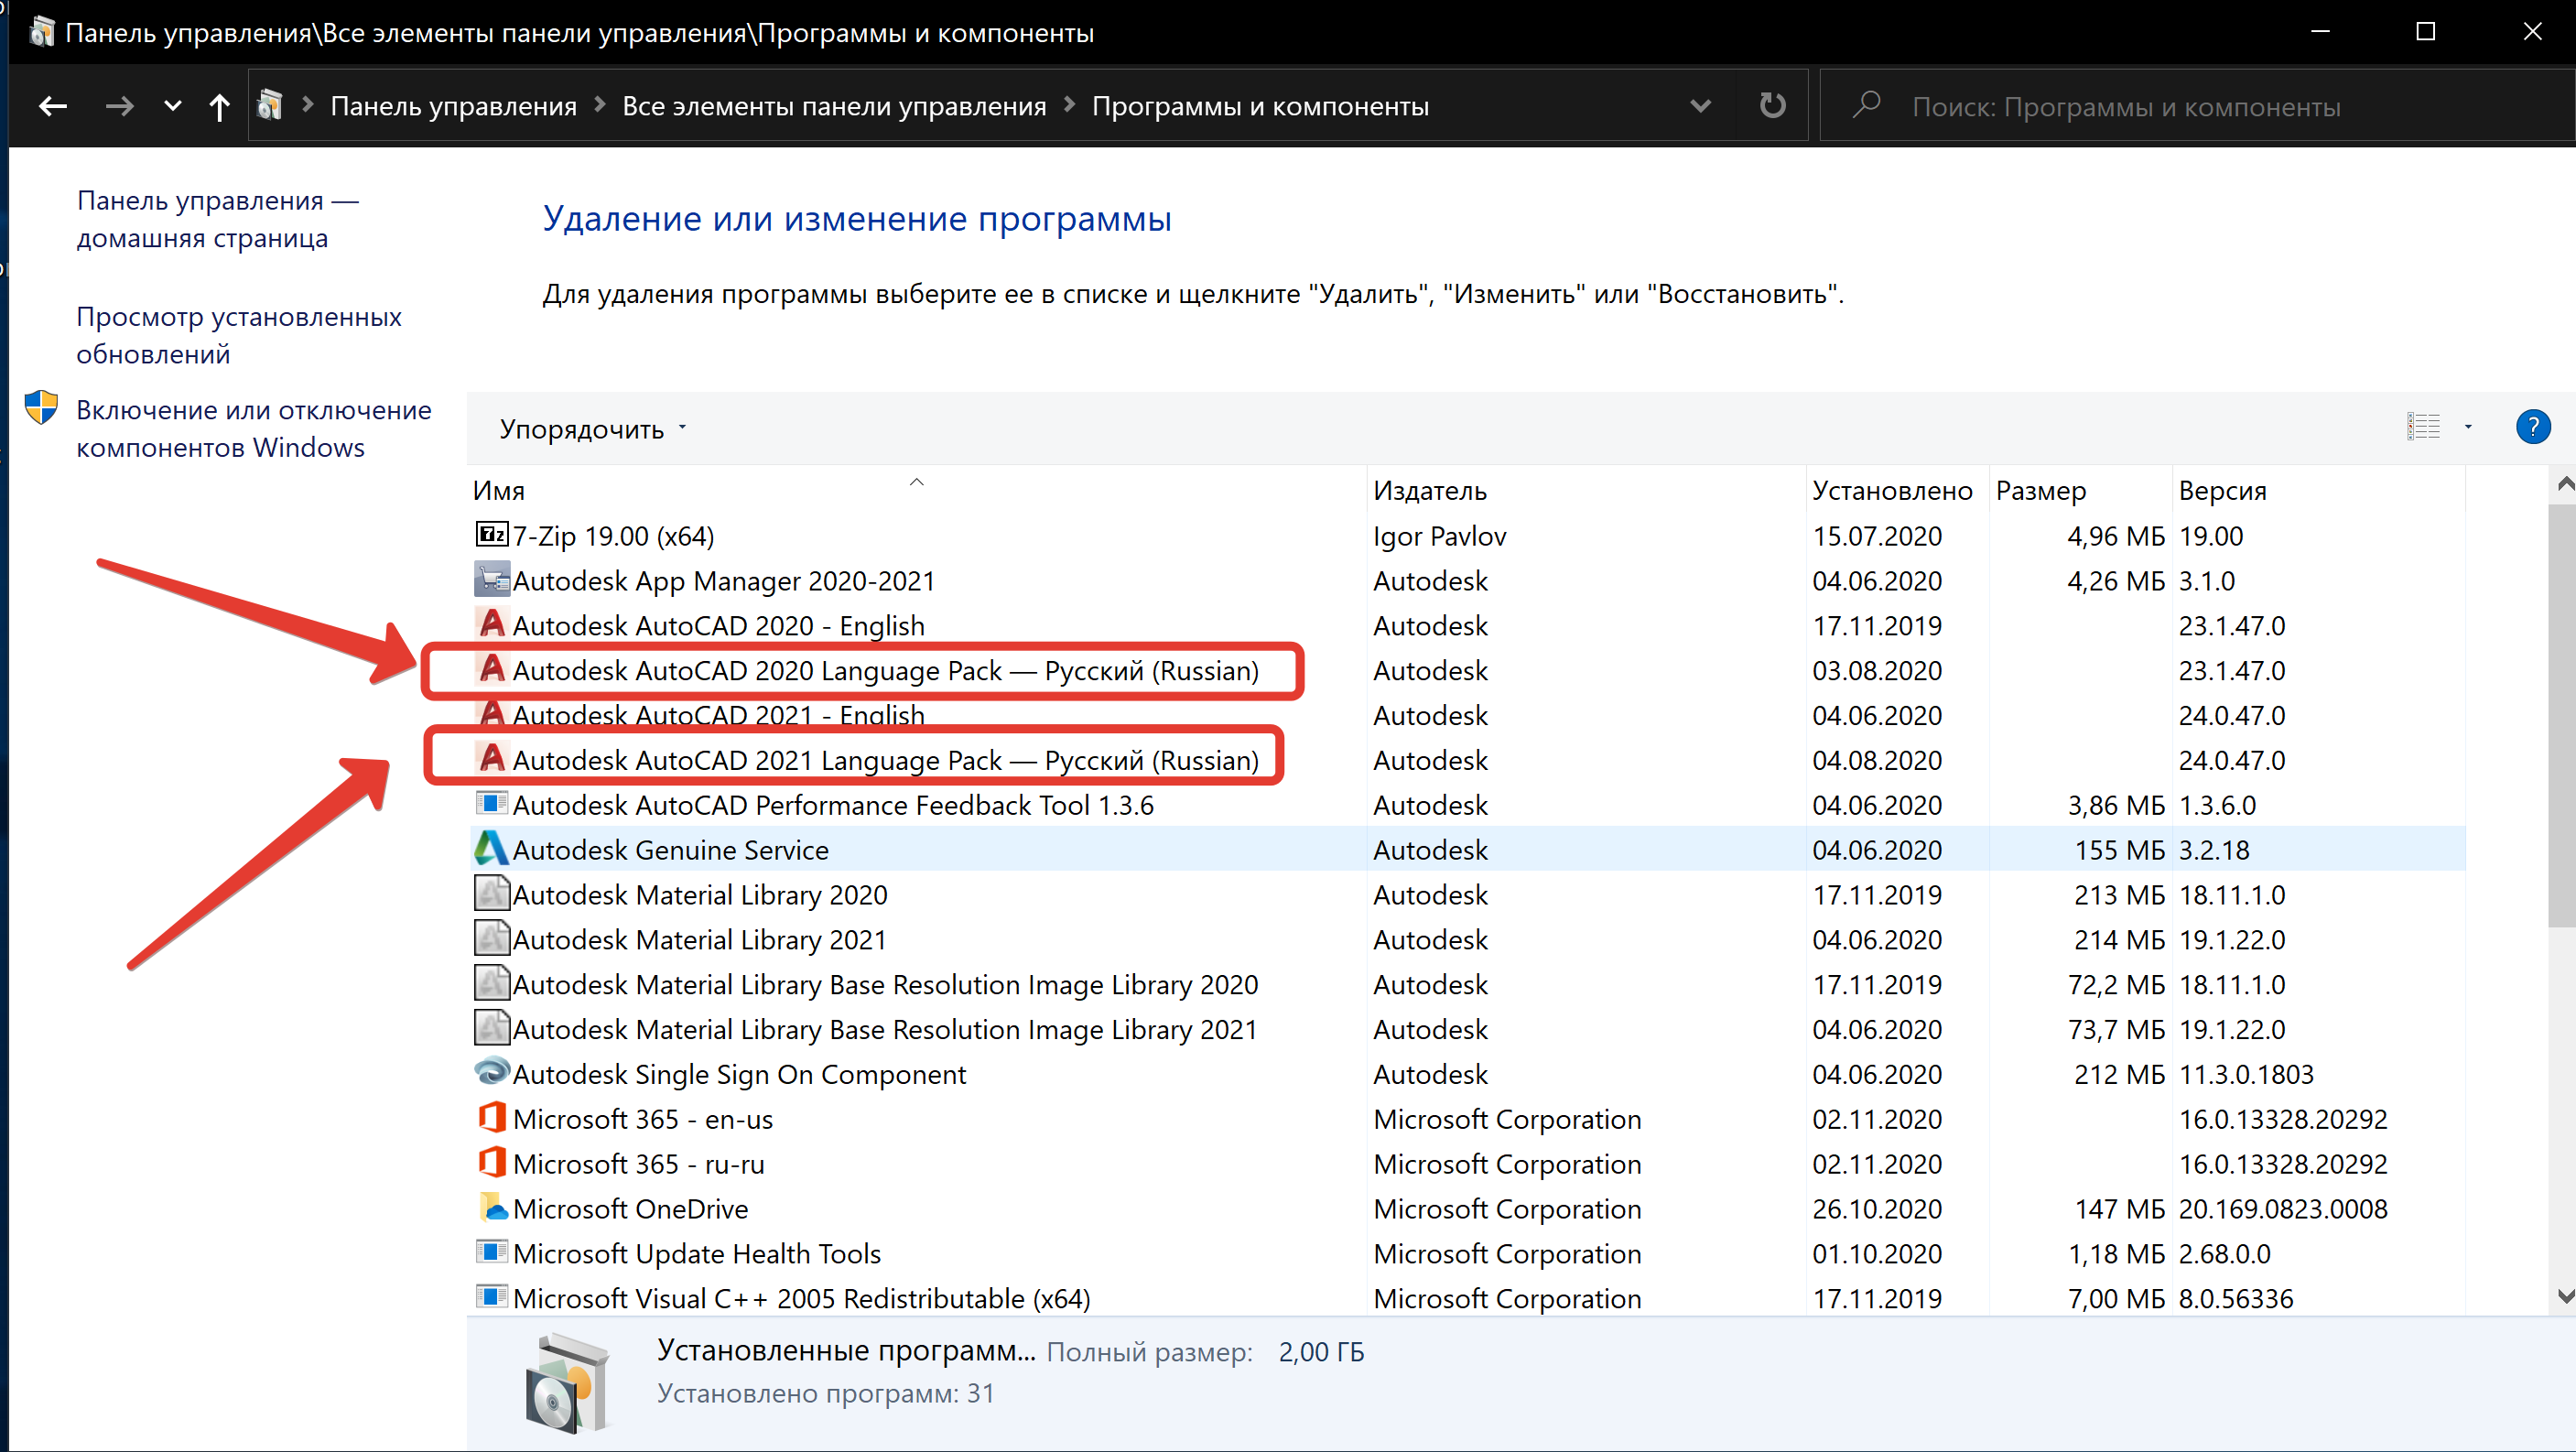Click Программы и компоненты breadcrumb

tap(1260, 106)
